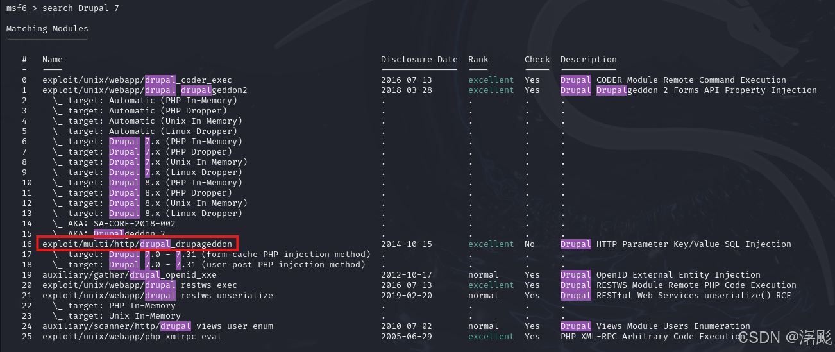
Task: Click disclosure date 2010-07-02
Action: tap(407, 326)
